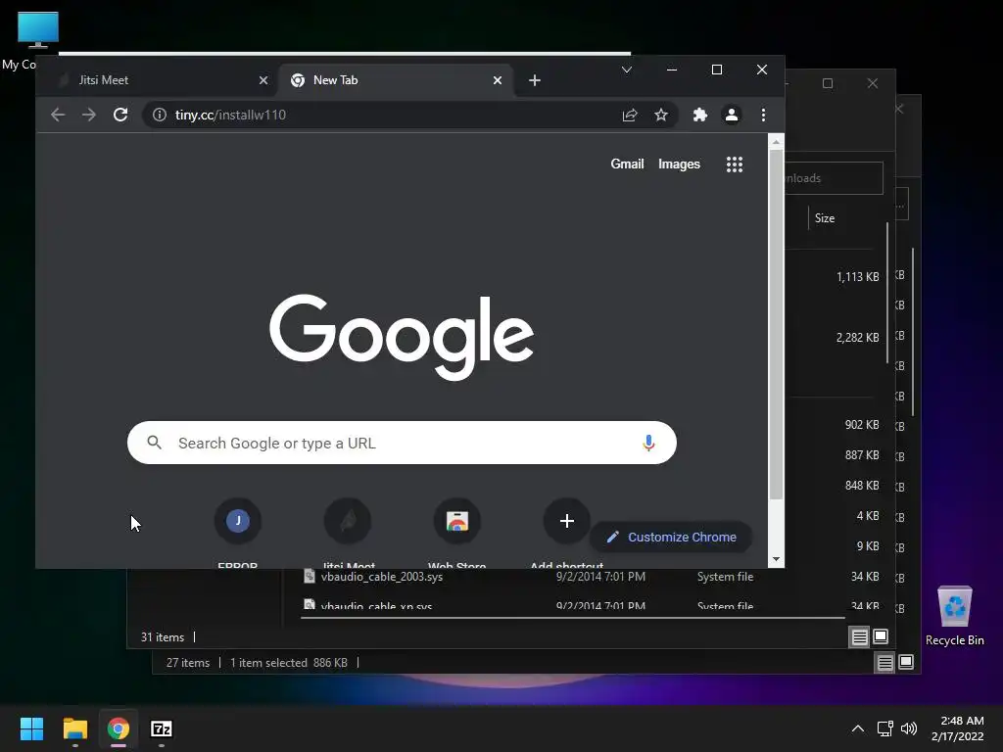View site information icon in address bar
Image resolution: width=1003 pixels, height=752 pixels.
160,115
